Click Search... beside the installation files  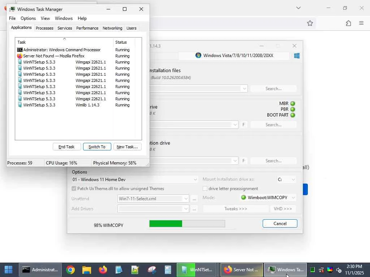click(273, 89)
